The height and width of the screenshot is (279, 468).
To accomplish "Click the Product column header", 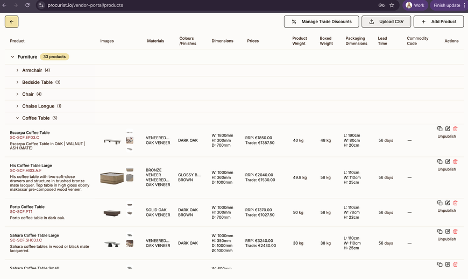I will pyautogui.click(x=17, y=41).
